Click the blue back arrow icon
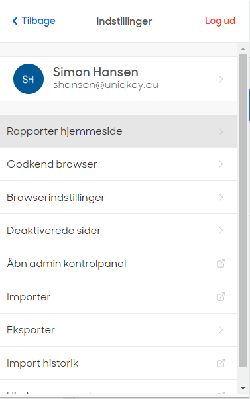 coord(15,21)
